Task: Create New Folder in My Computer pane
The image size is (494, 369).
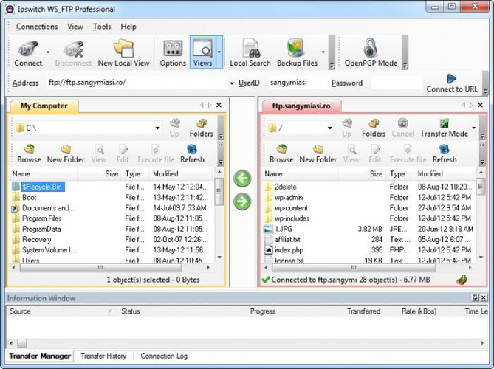Action: point(66,154)
